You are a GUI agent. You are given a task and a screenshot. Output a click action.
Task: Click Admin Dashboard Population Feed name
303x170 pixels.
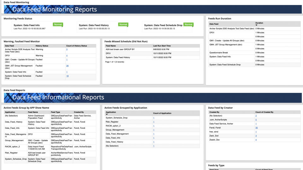pyautogui.click(x=36, y=117)
